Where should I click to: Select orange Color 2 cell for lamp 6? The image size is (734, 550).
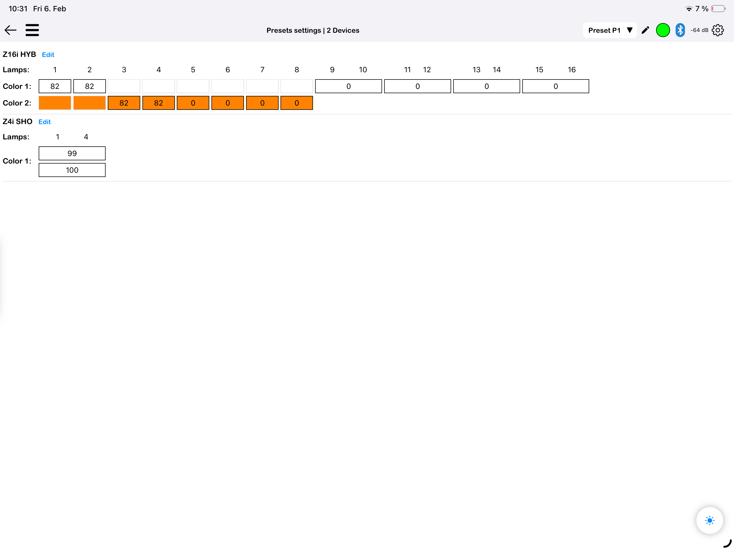tap(227, 103)
